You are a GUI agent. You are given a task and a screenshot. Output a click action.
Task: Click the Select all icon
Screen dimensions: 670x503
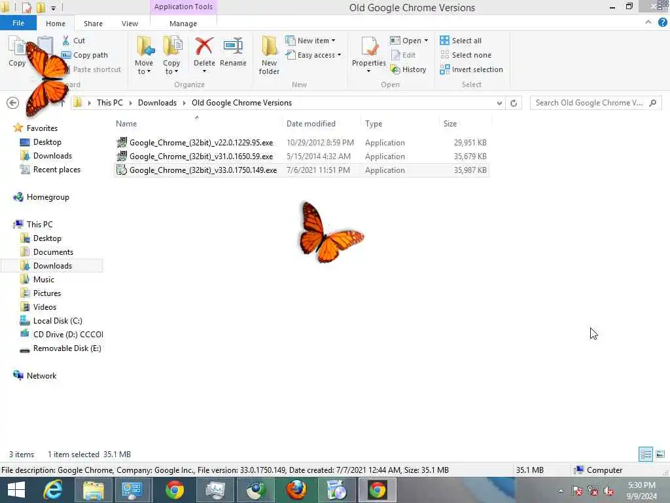tap(444, 41)
